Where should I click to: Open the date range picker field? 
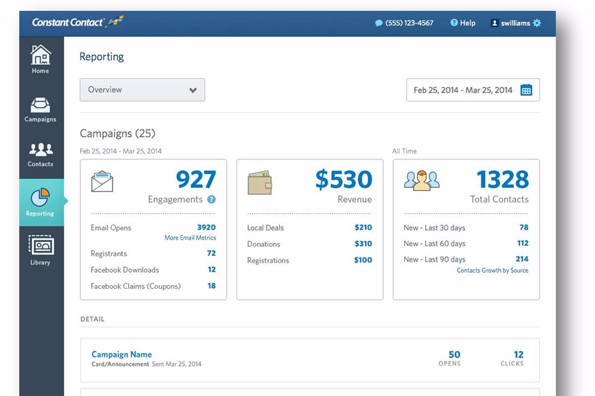coord(464,90)
